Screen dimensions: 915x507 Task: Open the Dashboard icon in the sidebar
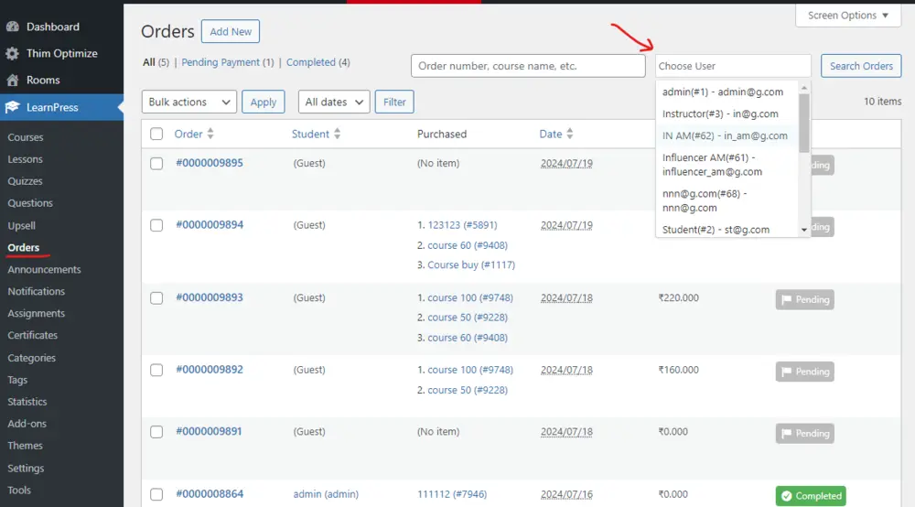pyautogui.click(x=12, y=27)
